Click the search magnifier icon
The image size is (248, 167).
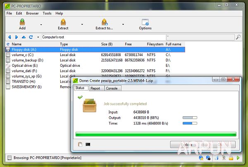click(238, 37)
